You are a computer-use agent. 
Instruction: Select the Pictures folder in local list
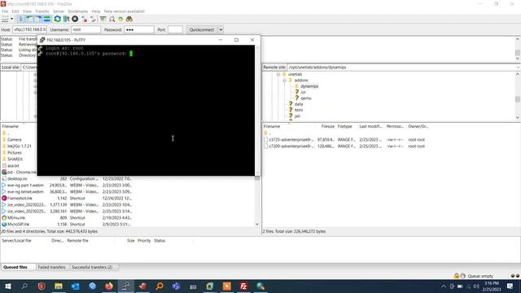coord(15,153)
